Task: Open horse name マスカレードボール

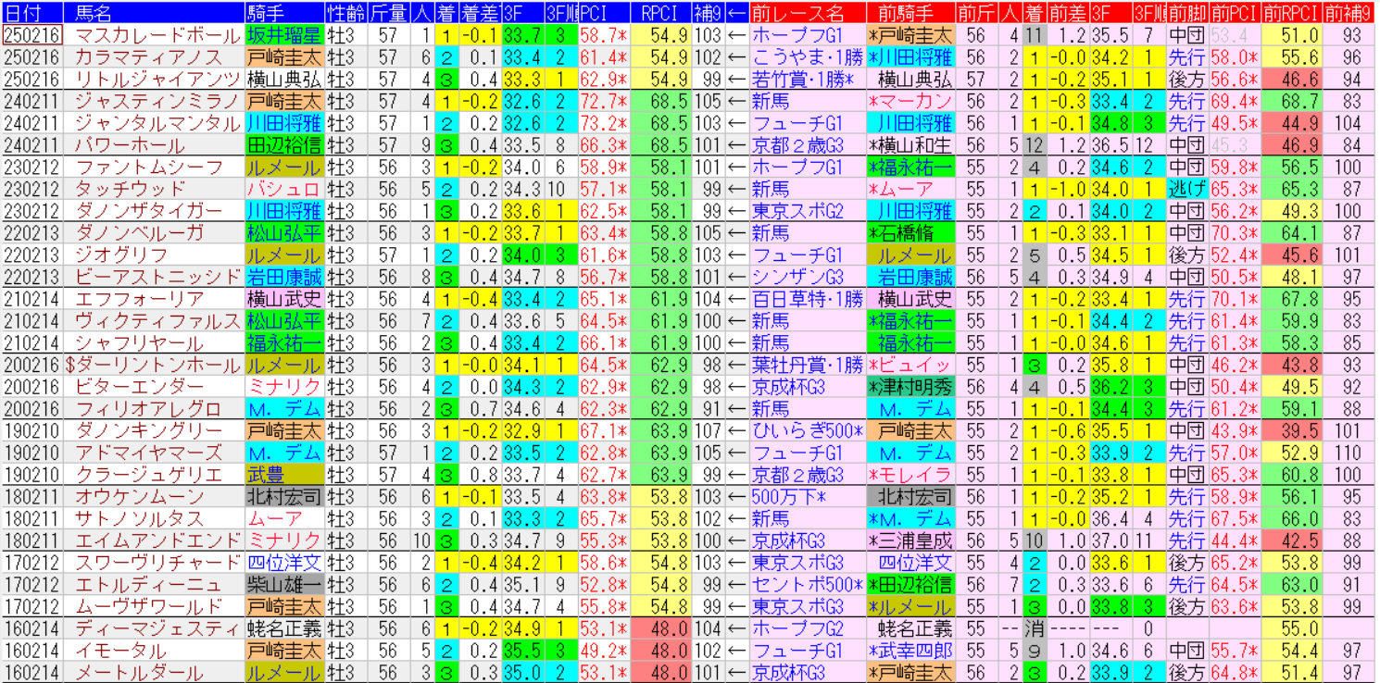Action: 154,35
